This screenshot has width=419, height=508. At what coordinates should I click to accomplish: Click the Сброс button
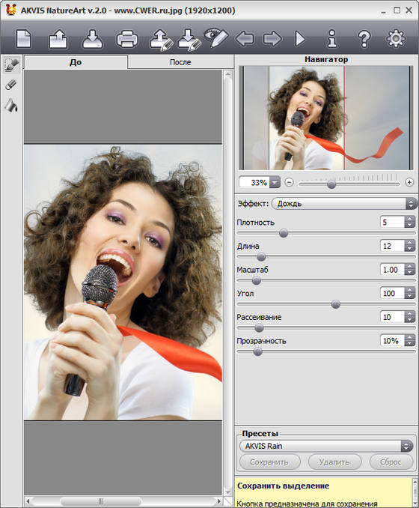pos(391,462)
